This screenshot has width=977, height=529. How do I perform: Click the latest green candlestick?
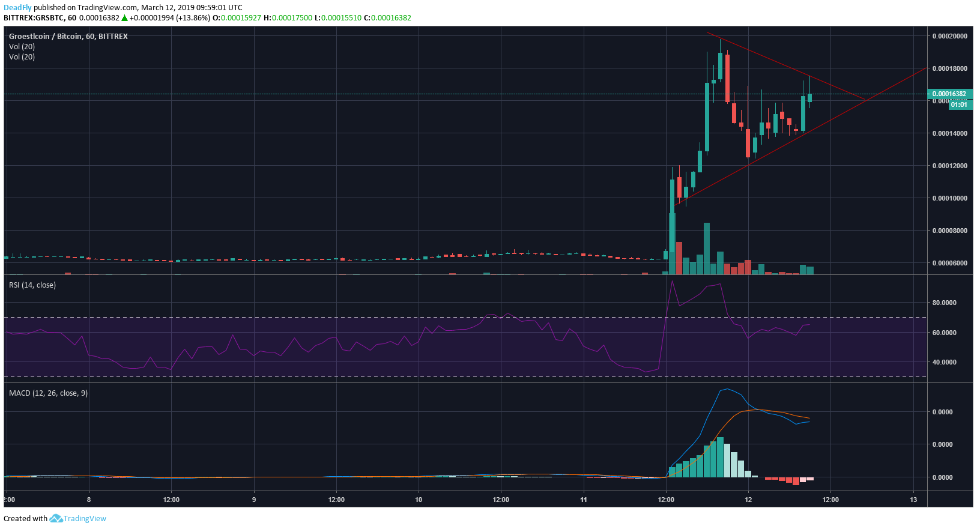coord(809,97)
